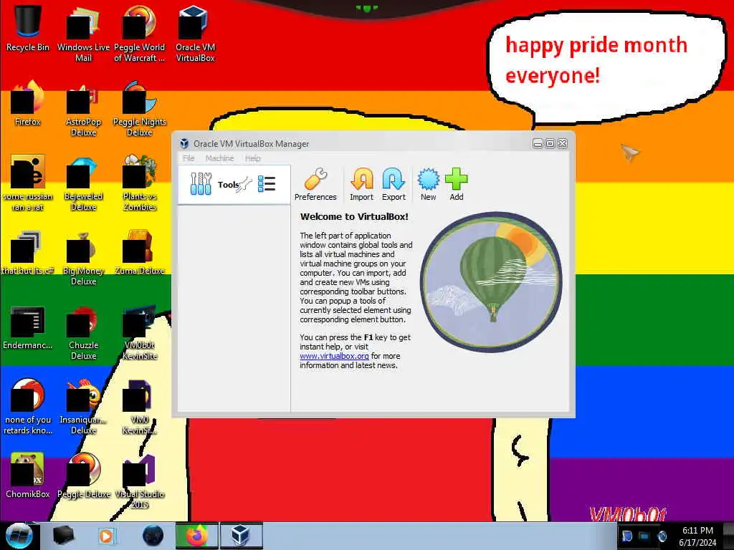
Task: Minimize the VirtualBox Manager window
Action: pyautogui.click(x=538, y=143)
